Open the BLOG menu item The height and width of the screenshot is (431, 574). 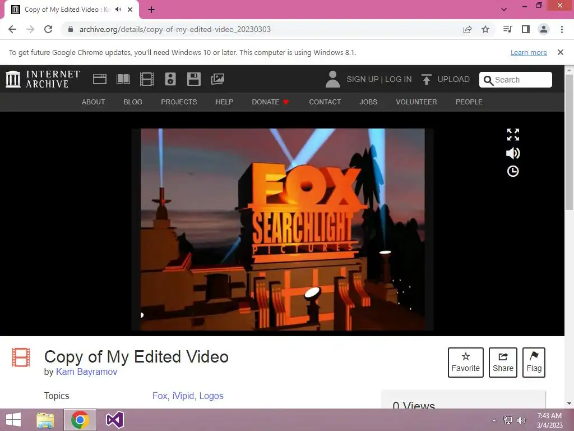point(133,102)
